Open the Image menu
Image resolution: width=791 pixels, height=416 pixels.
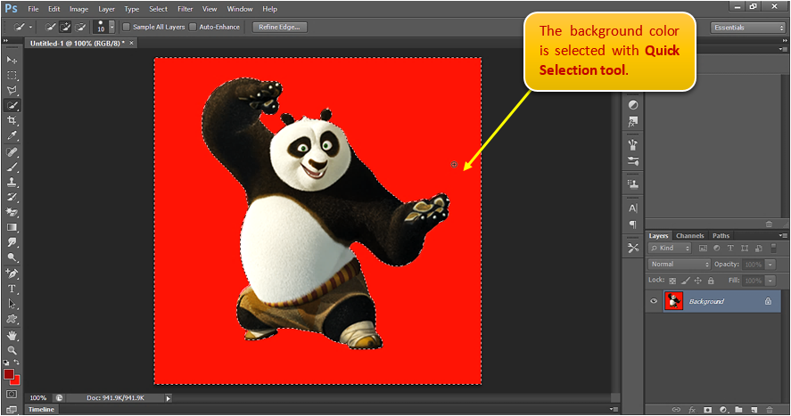coord(78,9)
